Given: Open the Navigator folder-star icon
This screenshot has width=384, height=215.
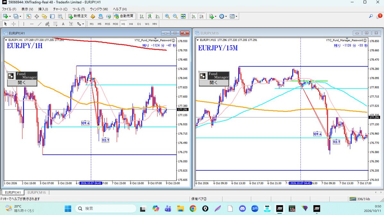Looking at the screenshot, I should tap(44, 16).
